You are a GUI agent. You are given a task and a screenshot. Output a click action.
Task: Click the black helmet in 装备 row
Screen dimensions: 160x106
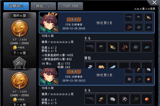pos(101,47)
